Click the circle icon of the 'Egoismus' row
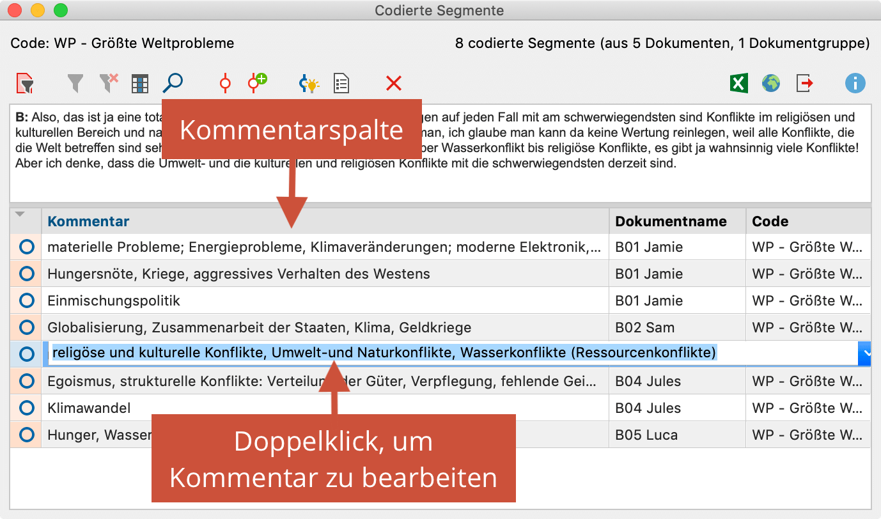 click(26, 381)
